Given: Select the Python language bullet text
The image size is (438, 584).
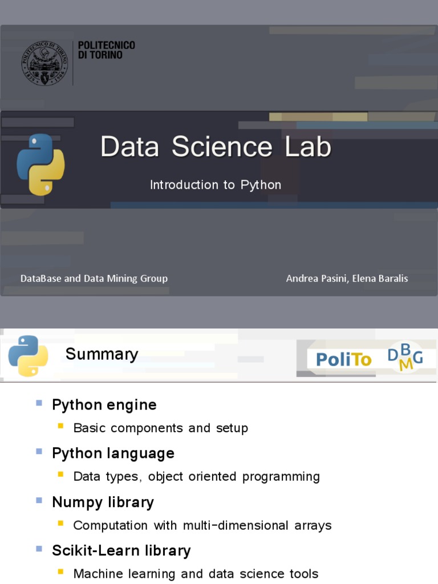Looking at the screenshot, I should 113,453.
